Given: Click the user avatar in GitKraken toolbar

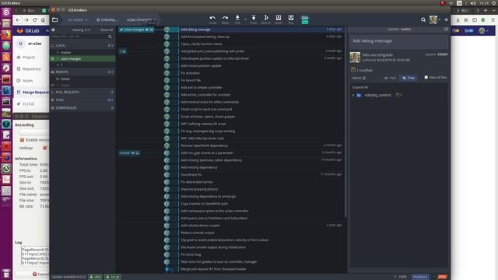Looking at the screenshot, I should (x=433, y=19).
